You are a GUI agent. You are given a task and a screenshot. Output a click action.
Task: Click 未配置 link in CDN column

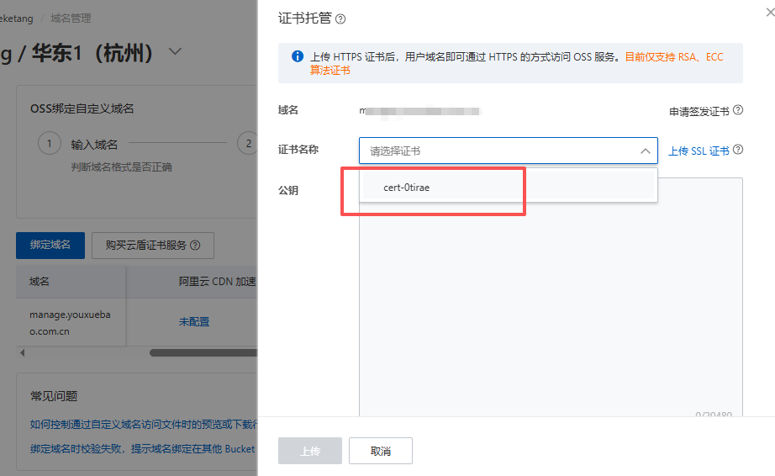(x=194, y=321)
